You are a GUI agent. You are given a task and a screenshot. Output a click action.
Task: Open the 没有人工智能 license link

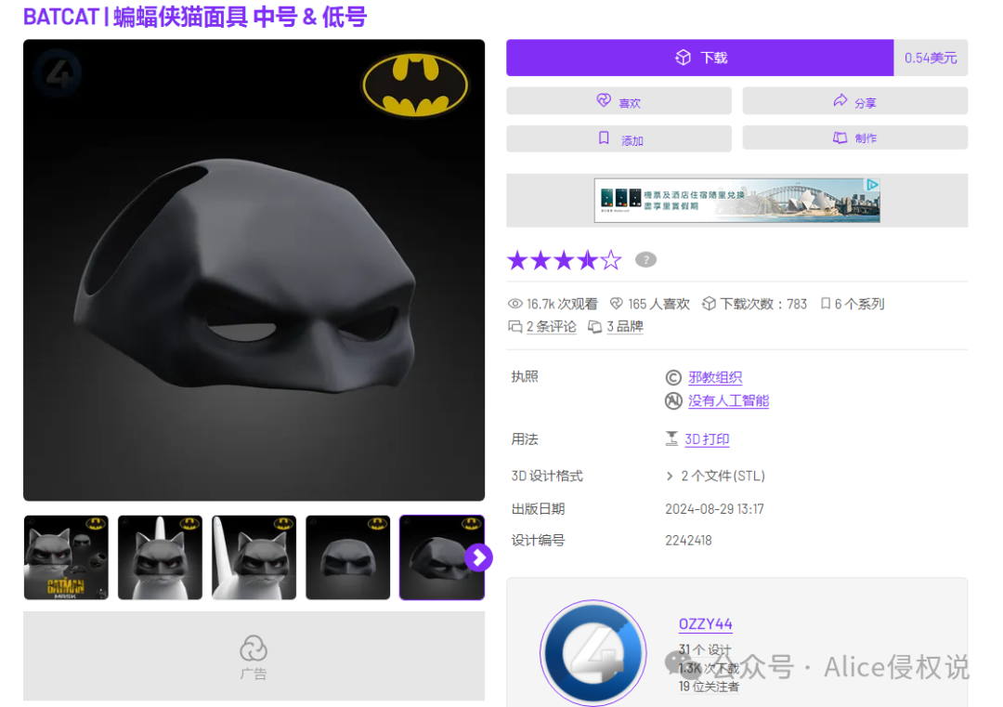(x=728, y=401)
